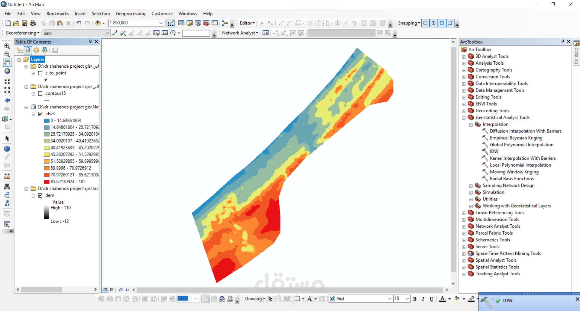Activate the Pan hand tool
580x311 pixels.
tap(7, 63)
